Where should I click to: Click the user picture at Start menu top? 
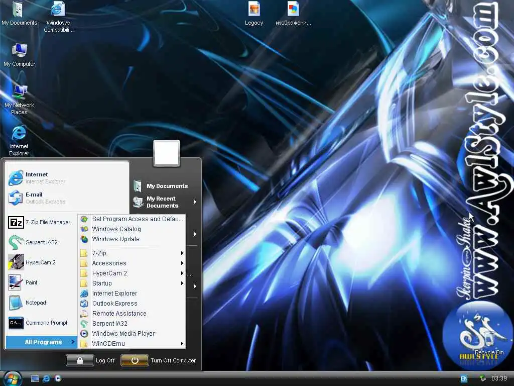[x=167, y=153]
